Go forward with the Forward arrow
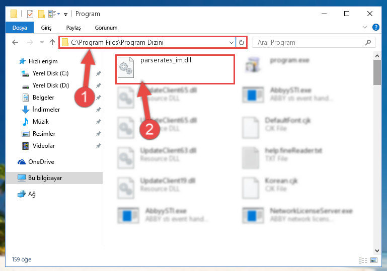This screenshot has width=387, height=271. (30, 42)
